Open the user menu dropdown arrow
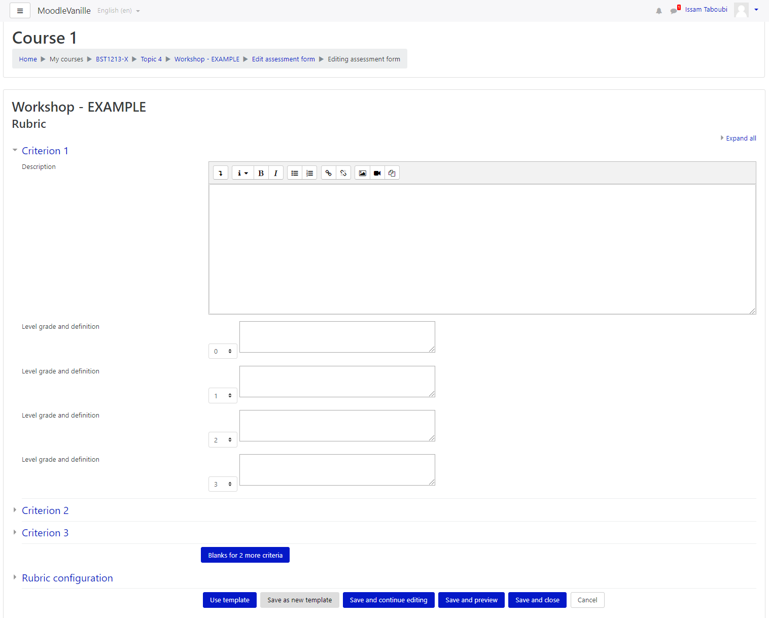 click(756, 10)
